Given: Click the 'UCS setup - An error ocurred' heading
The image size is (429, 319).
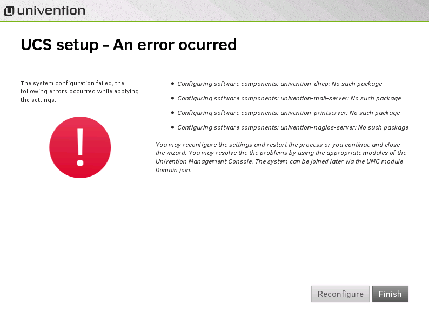Looking at the screenshot, I should click(129, 45).
